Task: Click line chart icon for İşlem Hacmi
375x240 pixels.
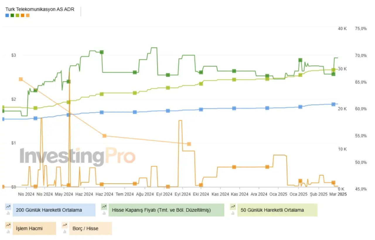Action: pyautogui.click(x=8, y=225)
